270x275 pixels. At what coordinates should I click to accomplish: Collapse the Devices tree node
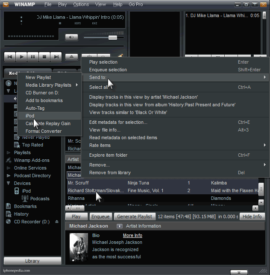(9, 183)
